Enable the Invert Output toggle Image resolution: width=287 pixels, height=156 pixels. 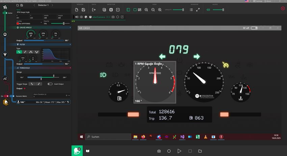[50, 84]
